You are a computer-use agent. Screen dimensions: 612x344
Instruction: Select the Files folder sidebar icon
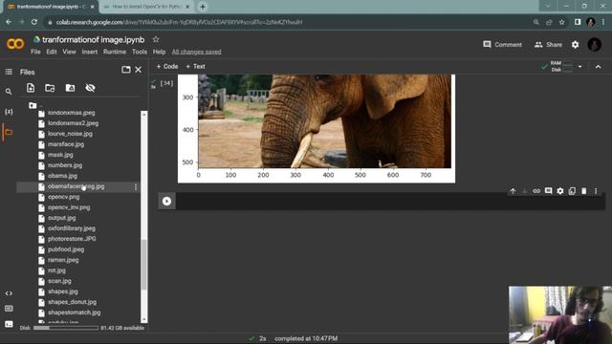click(x=9, y=132)
